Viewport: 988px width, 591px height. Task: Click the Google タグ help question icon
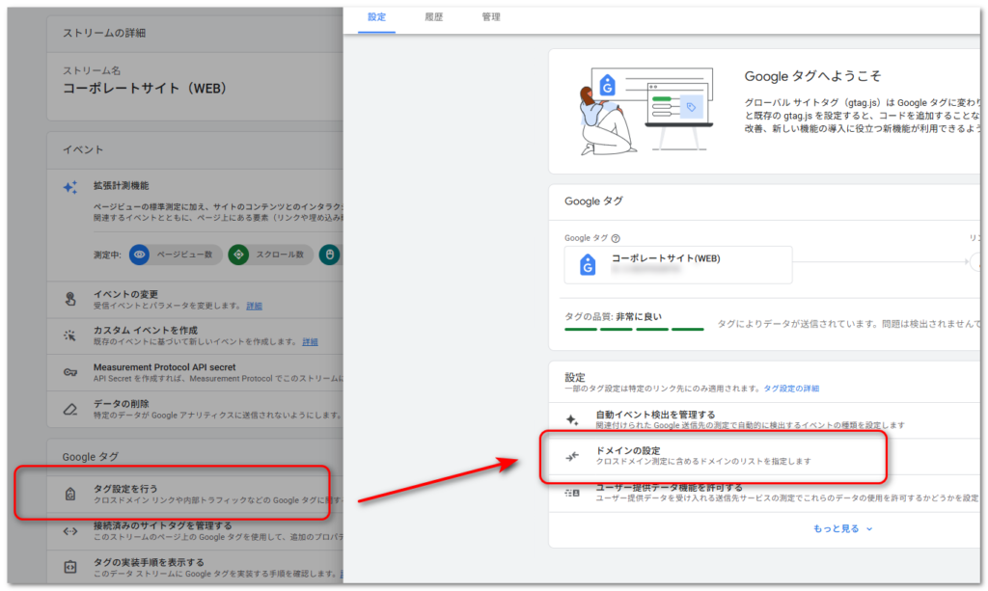pyautogui.click(x=616, y=238)
